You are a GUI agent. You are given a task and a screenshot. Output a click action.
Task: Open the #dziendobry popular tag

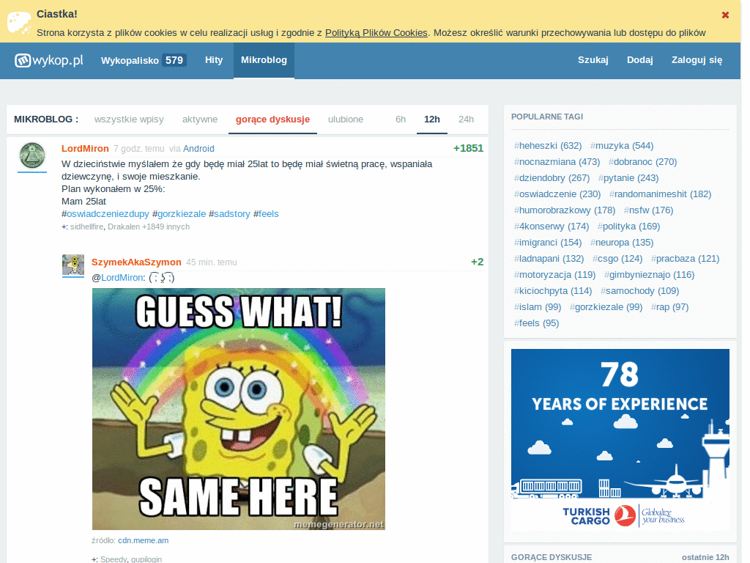[x=552, y=178]
